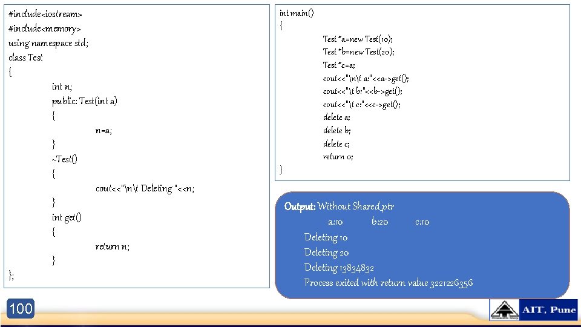The image size is (581, 327).
Task: Click the cout line printing c->get()
Action: click(362, 105)
